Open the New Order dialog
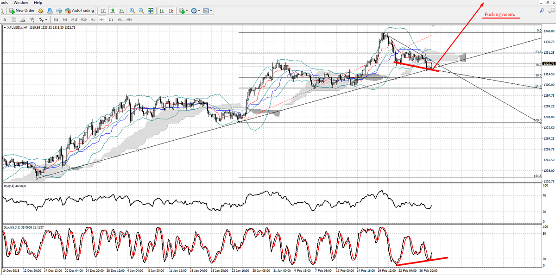The image size is (556, 275). [22, 10]
